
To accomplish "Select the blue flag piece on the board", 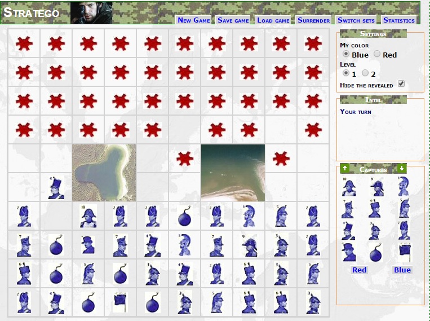I will (121, 302).
